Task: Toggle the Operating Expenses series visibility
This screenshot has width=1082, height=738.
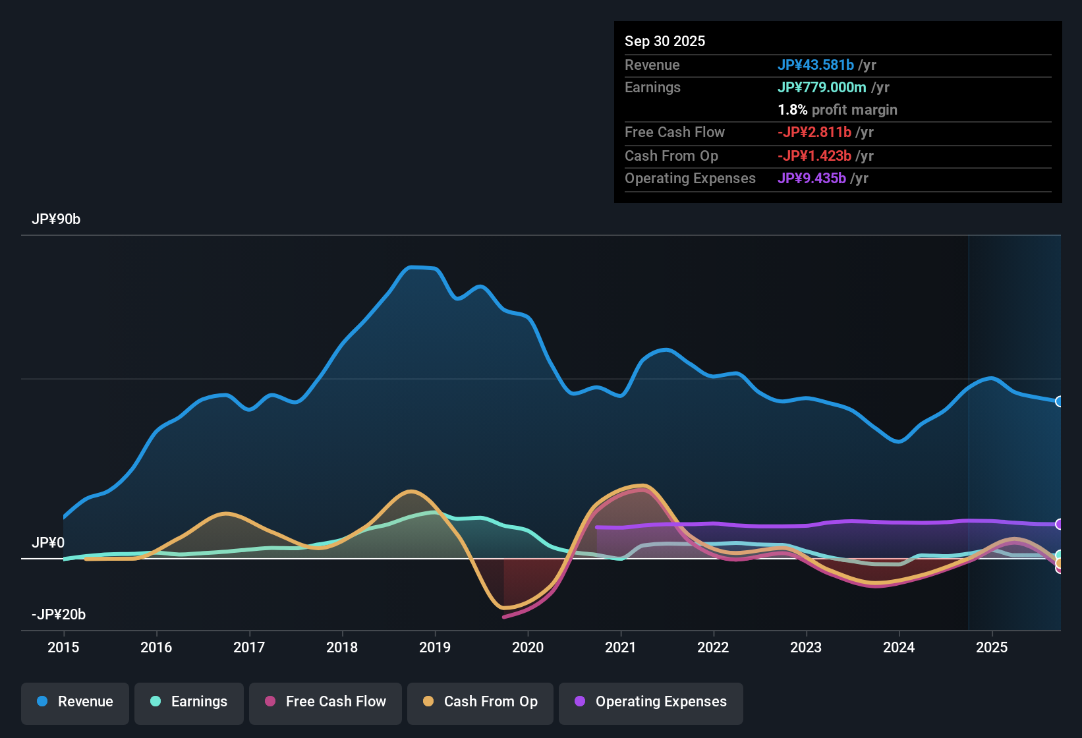Action: tap(650, 702)
